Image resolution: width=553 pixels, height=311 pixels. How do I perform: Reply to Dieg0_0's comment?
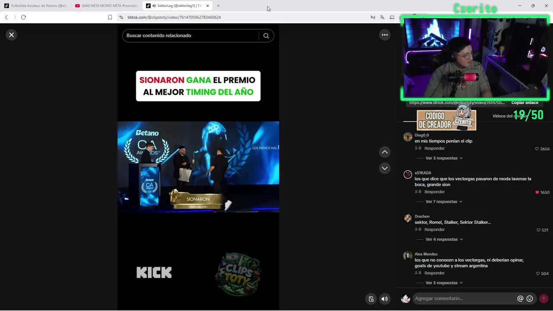pyautogui.click(x=435, y=149)
